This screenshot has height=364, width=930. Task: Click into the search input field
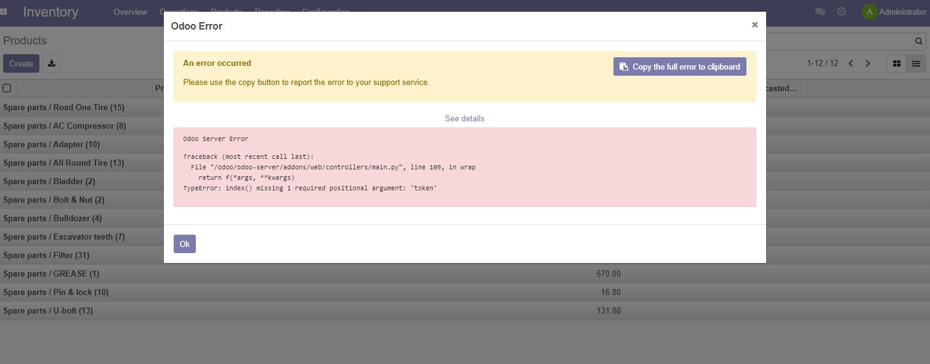839,41
